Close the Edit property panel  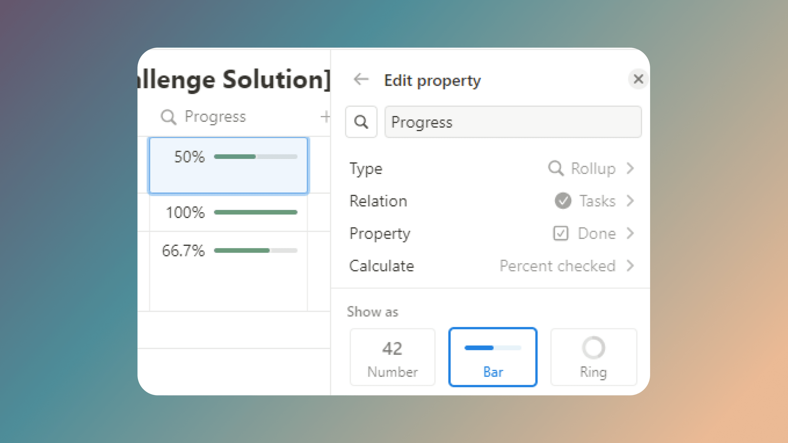638,79
